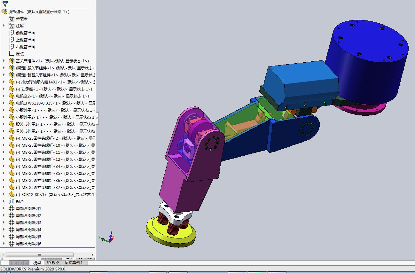Click the 小腿外罩<1> part icon
This screenshot has height=273, width=415.
tap(12, 110)
